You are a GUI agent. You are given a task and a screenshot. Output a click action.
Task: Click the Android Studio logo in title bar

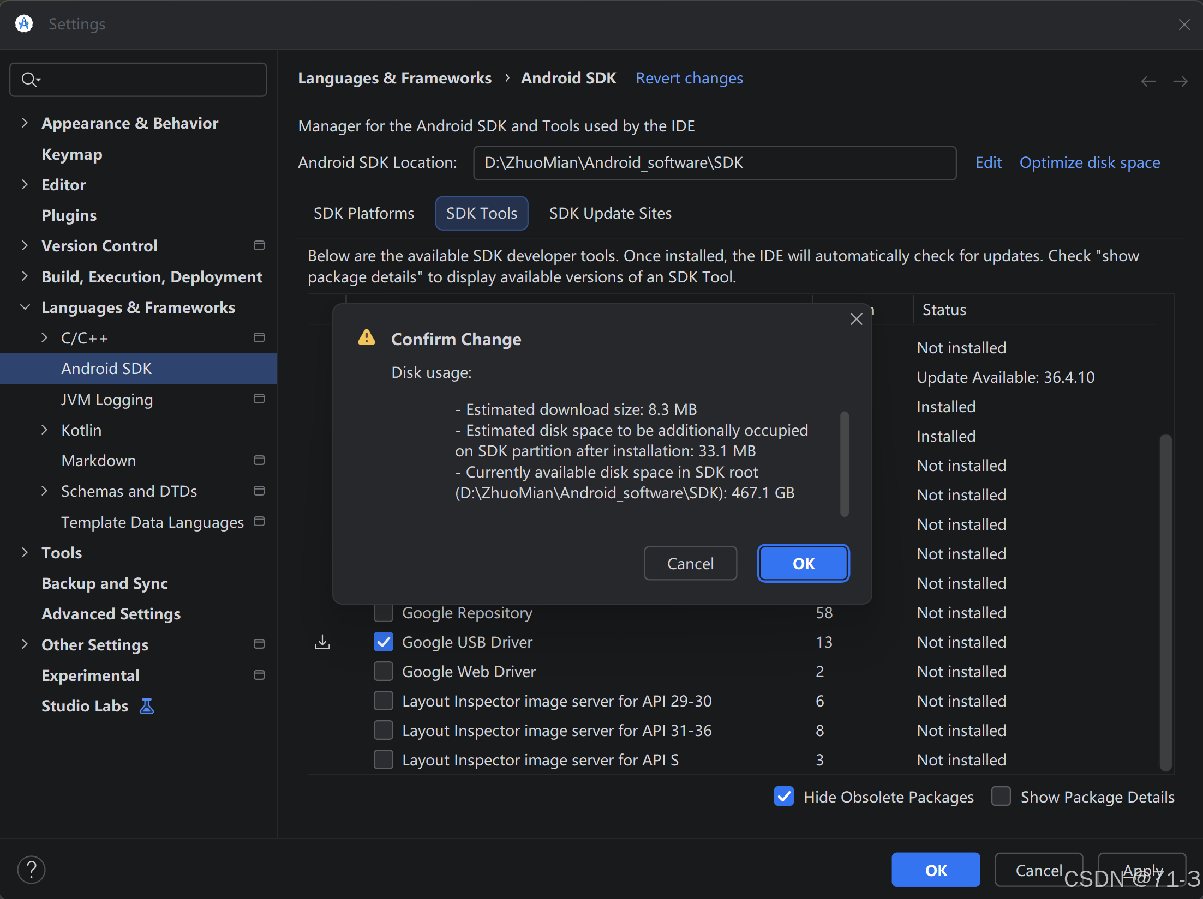(x=23, y=24)
